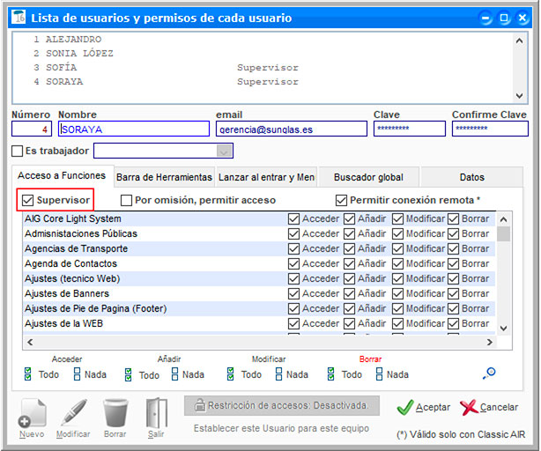Screen dimensions: 541x451
Task: Open Barra de Herramientas tab
Action: [x=164, y=177]
